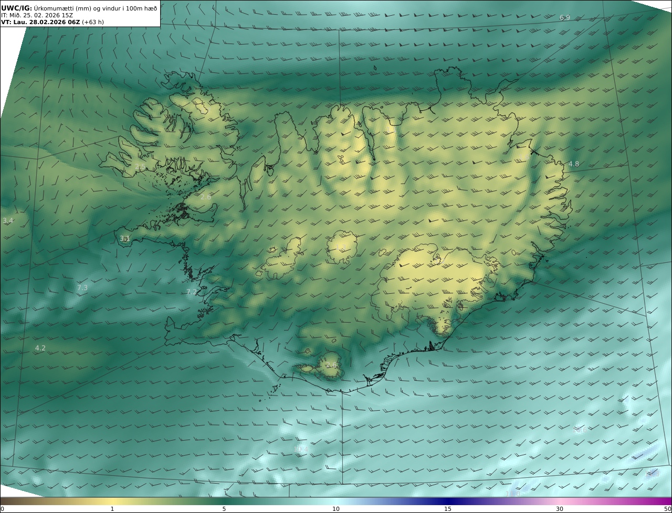Click the 50 tick on the colour scale
This screenshot has height=513, width=672.
pos(668,509)
